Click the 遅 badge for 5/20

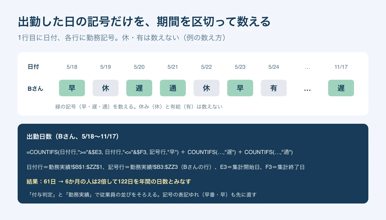point(139,88)
